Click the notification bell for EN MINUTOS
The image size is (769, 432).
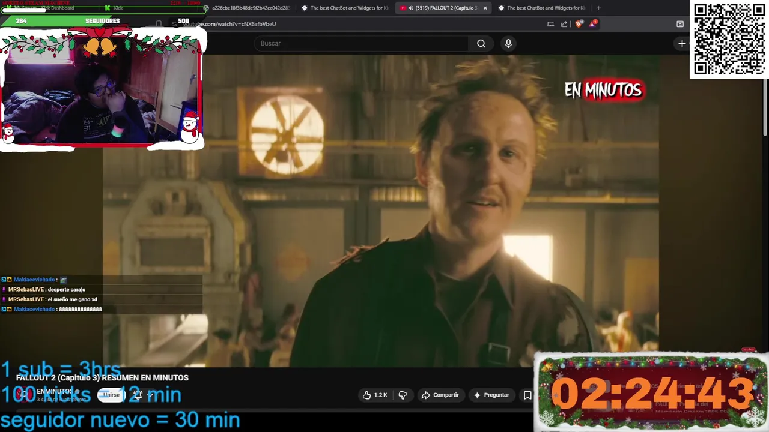(x=138, y=395)
